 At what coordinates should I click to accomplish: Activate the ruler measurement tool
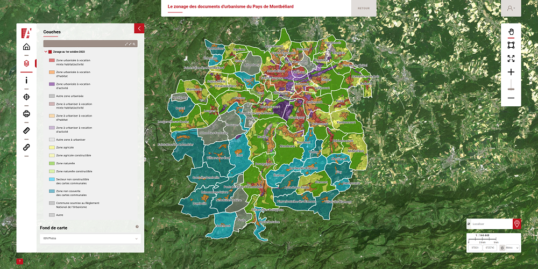pyautogui.click(x=26, y=130)
